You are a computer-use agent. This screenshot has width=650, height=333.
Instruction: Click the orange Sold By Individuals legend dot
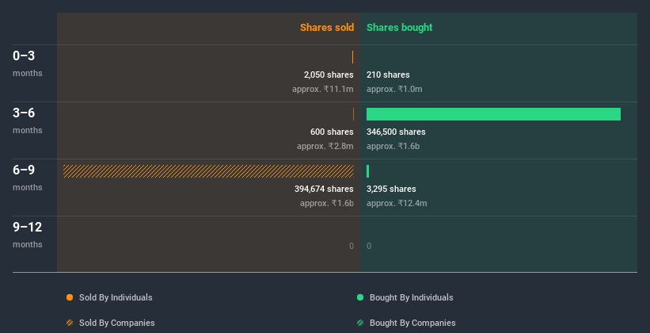pos(70,297)
